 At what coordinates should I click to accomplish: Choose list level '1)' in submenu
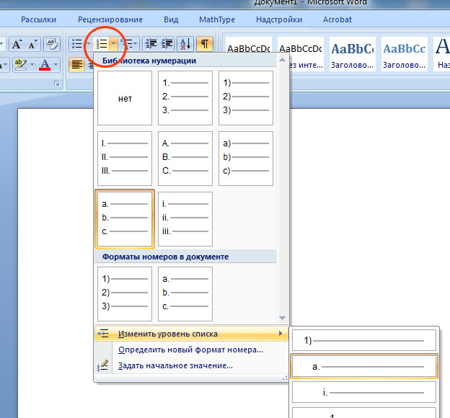(364, 340)
